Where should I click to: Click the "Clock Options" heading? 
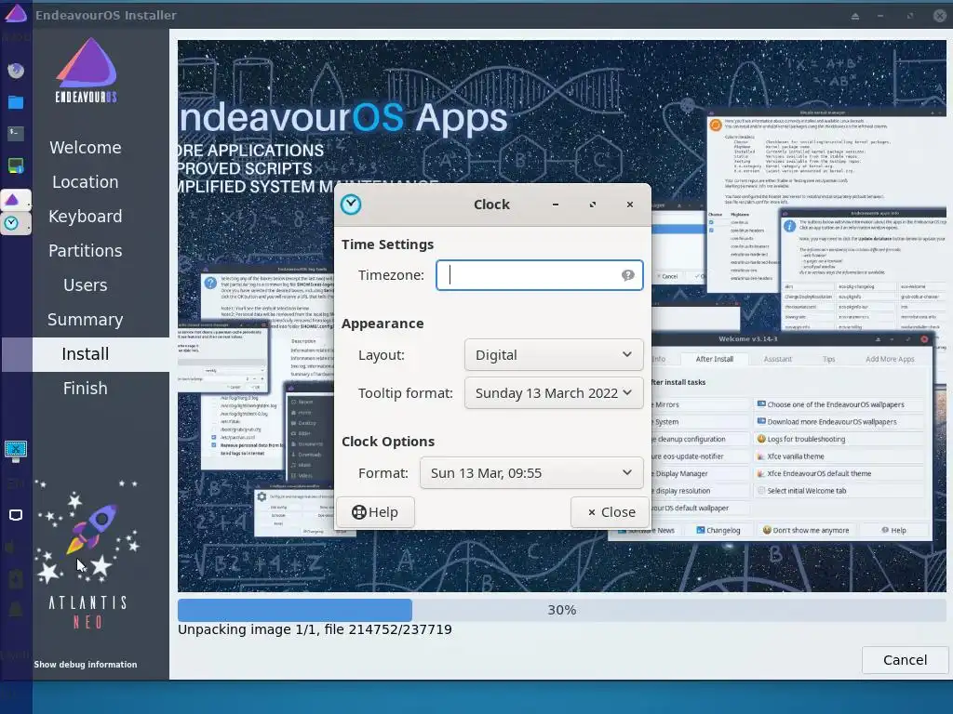click(x=388, y=442)
